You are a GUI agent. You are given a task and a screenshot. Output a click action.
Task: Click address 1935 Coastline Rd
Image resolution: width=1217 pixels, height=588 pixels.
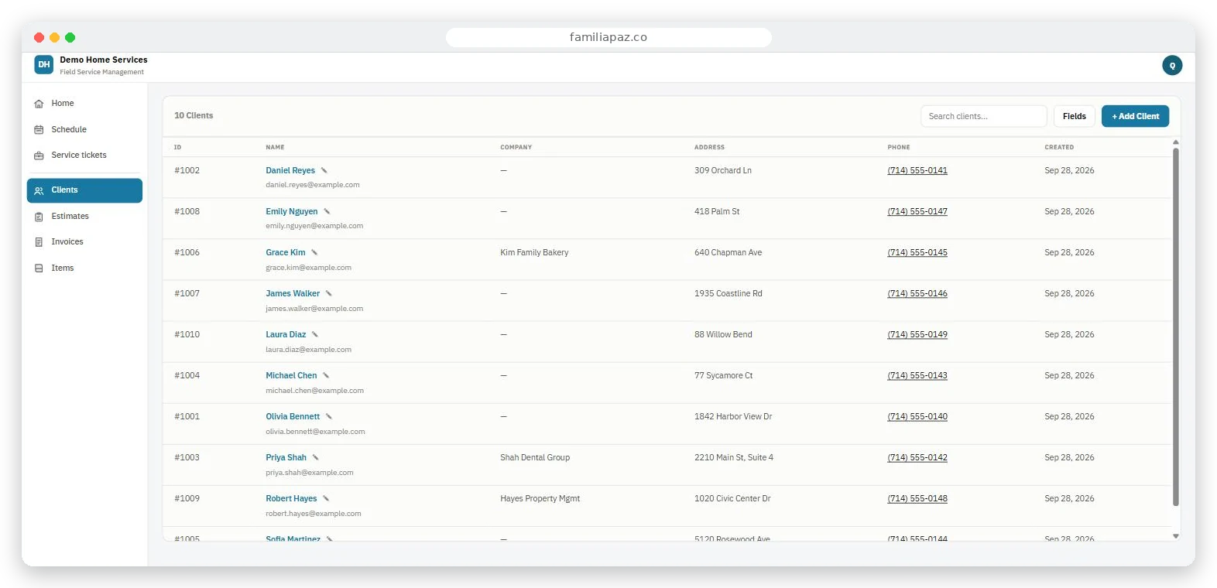tap(728, 293)
